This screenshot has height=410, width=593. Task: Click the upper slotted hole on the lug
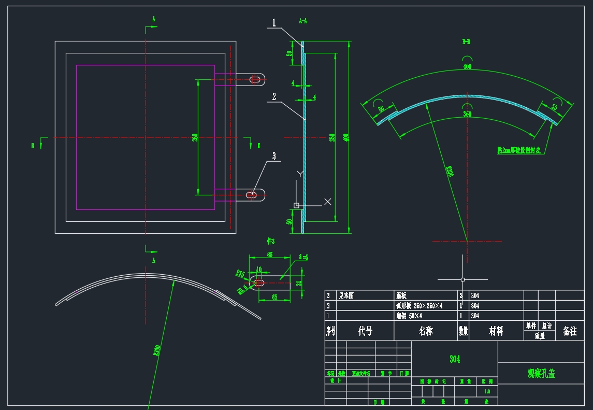click(255, 79)
